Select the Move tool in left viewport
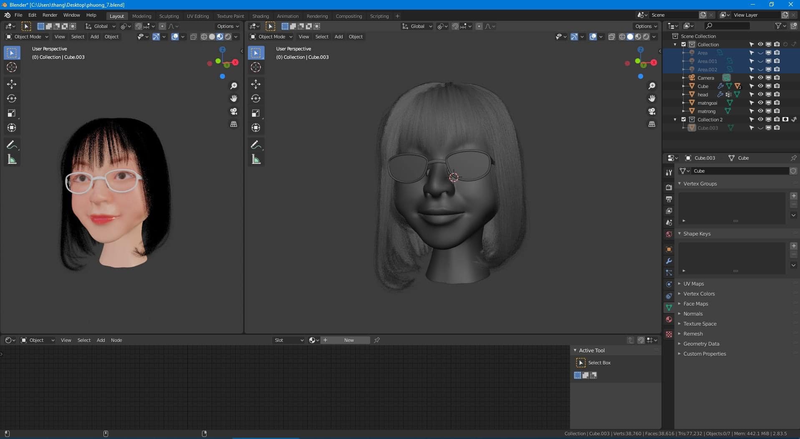This screenshot has height=439, width=800. point(12,84)
